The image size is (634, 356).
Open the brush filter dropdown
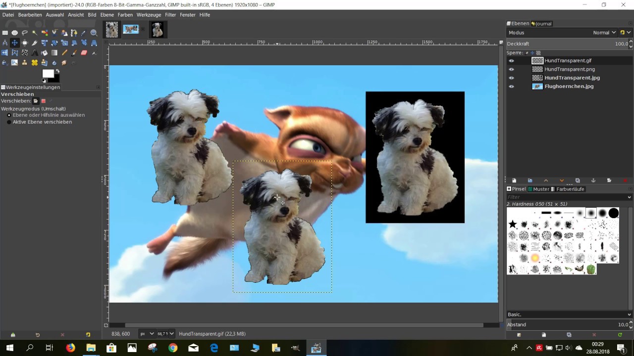tap(630, 197)
